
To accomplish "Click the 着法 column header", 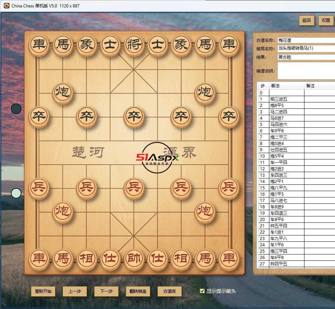I will pyautogui.click(x=287, y=86).
